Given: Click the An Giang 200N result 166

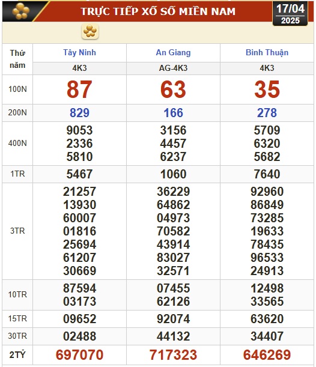Looking at the screenshot, I should coord(173,112).
